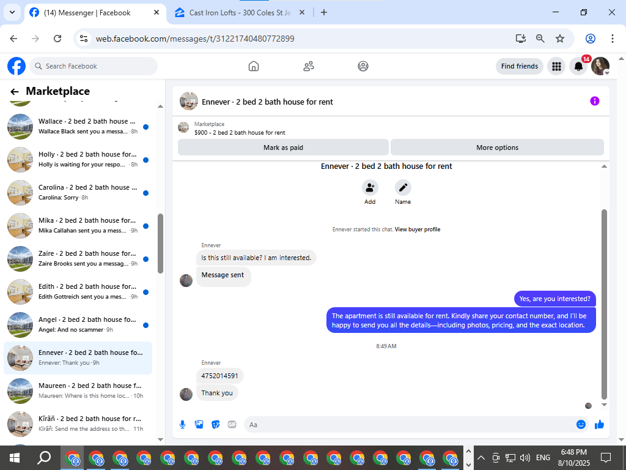This screenshot has width=626, height=470.
Task: Click the Add people icon
Action: point(370,187)
